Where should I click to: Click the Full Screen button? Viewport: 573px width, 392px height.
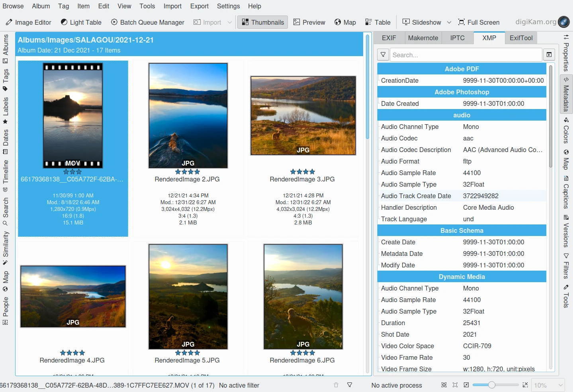tap(479, 22)
